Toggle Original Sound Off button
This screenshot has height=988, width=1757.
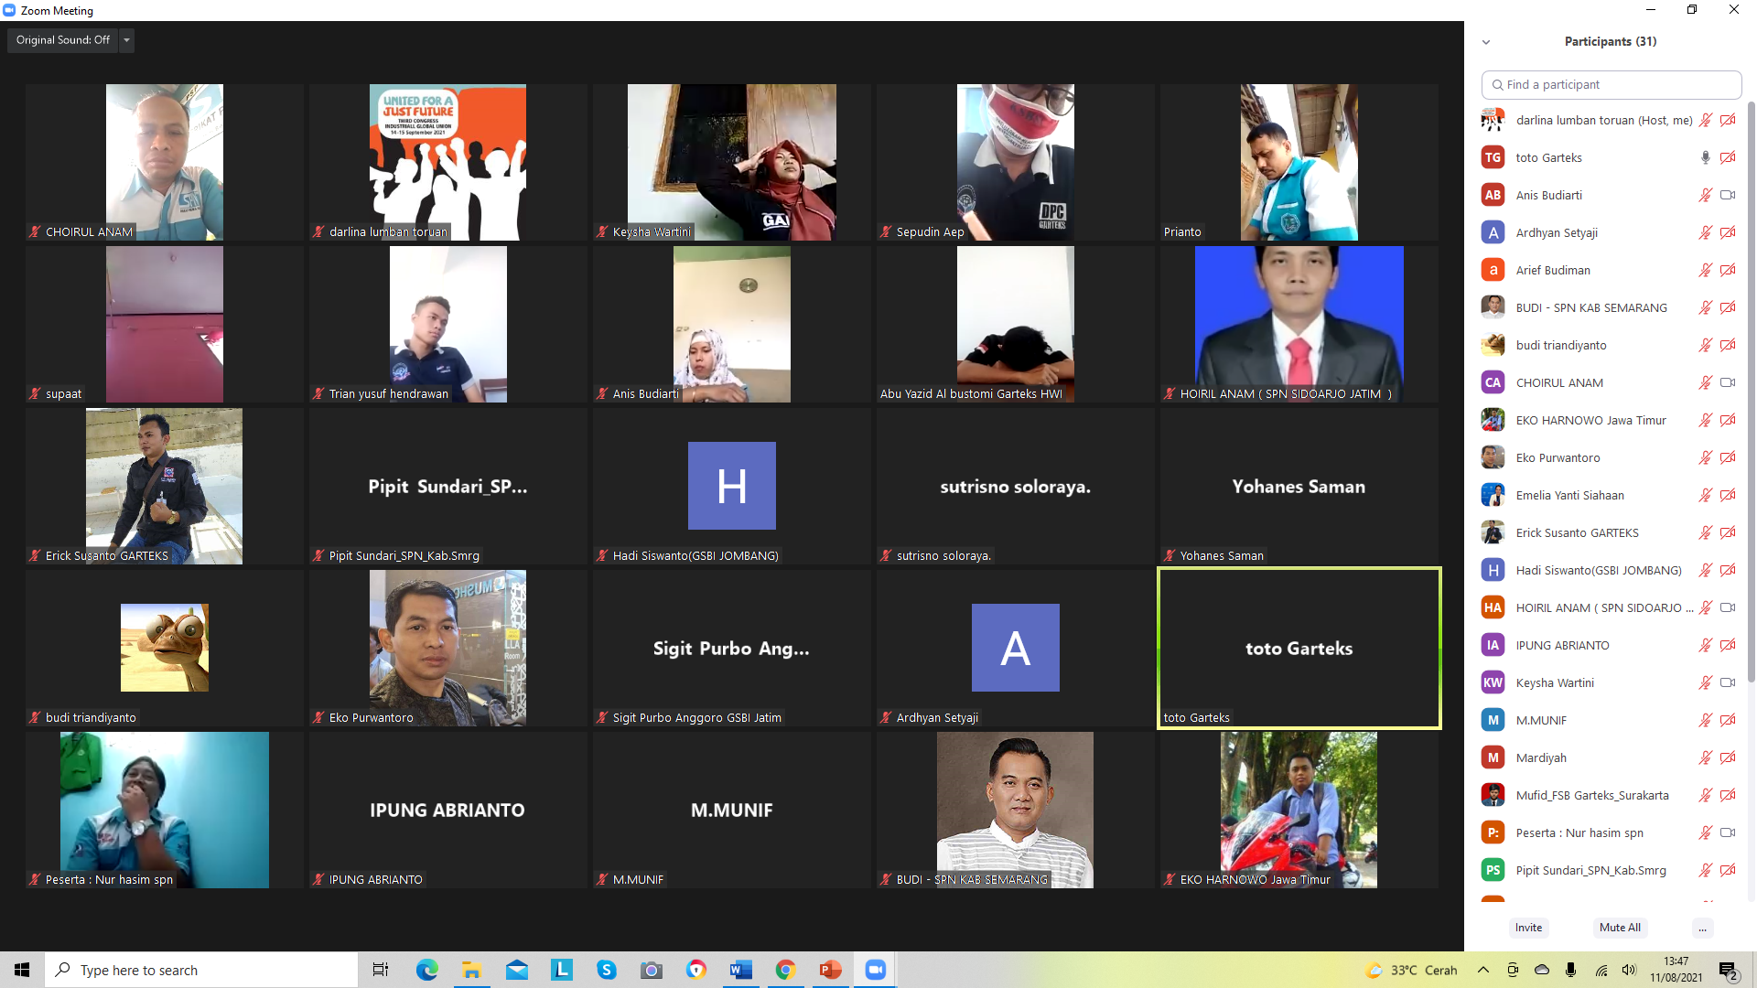62,40
